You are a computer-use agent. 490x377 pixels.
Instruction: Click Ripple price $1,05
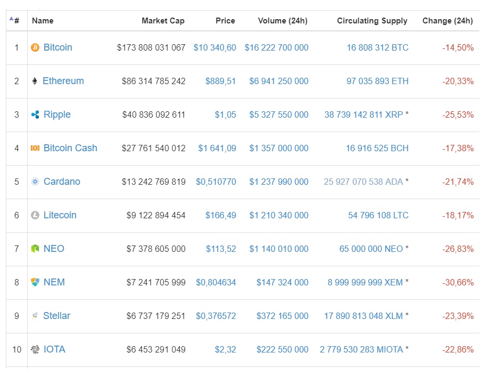coord(225,114)
